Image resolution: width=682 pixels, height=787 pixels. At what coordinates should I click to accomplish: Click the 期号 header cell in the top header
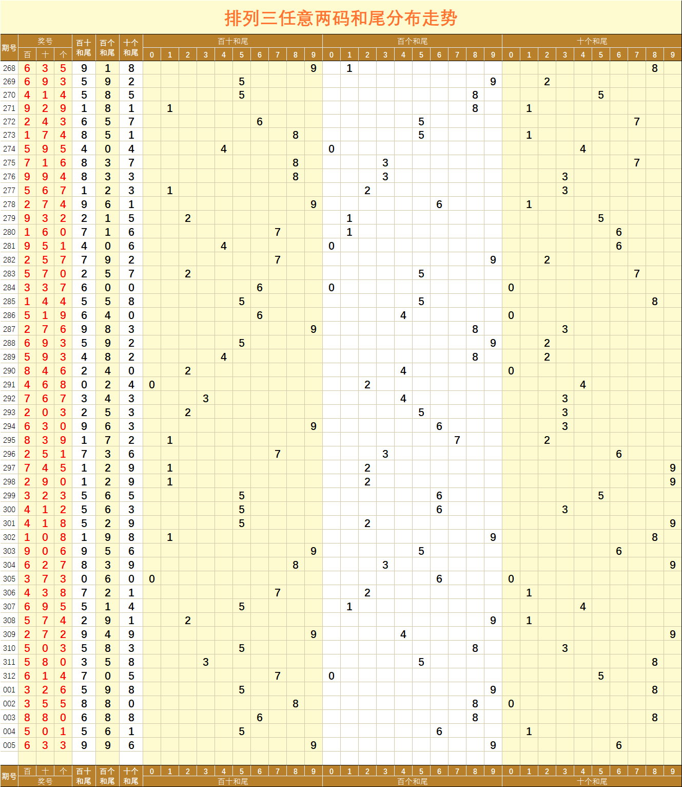(9, 48)
